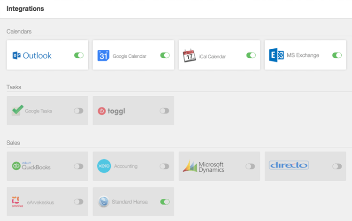The height and width of the screenshot is (221, 352).
Task: Click the Tasks section heading
Action: (x=14, y=87)
